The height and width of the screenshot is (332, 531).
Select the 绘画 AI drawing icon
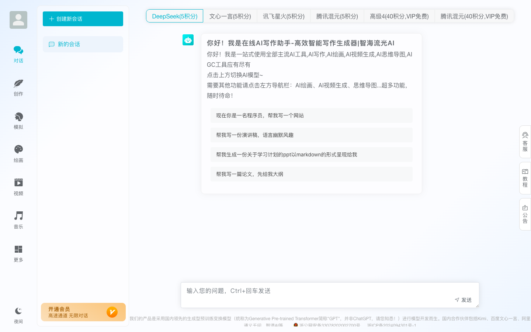coord(18,153)
